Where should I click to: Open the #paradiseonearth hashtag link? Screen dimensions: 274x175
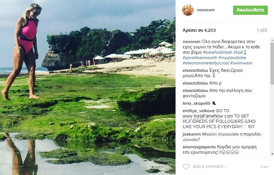pyautogui.click(x=200, y=58)
